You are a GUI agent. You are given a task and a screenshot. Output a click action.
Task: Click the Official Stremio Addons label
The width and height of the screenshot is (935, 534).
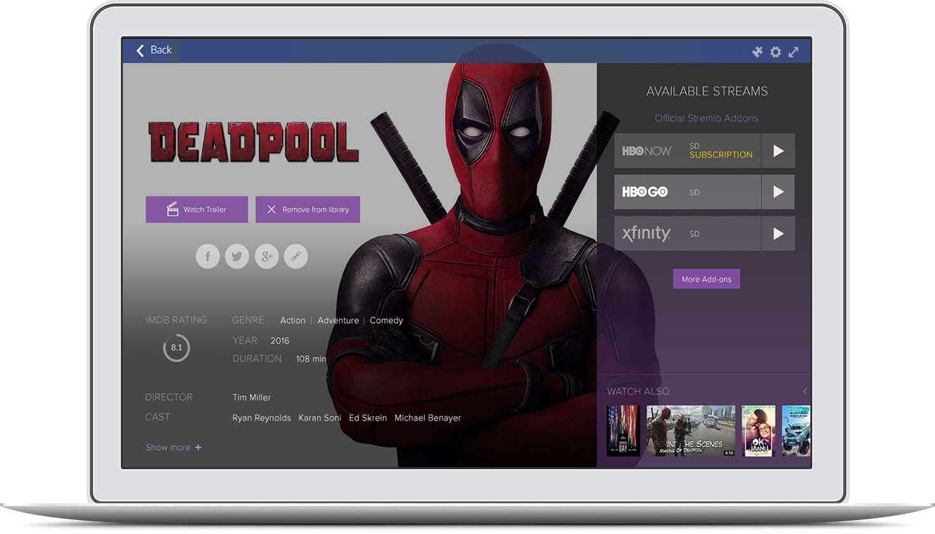[x=707, y=118]
